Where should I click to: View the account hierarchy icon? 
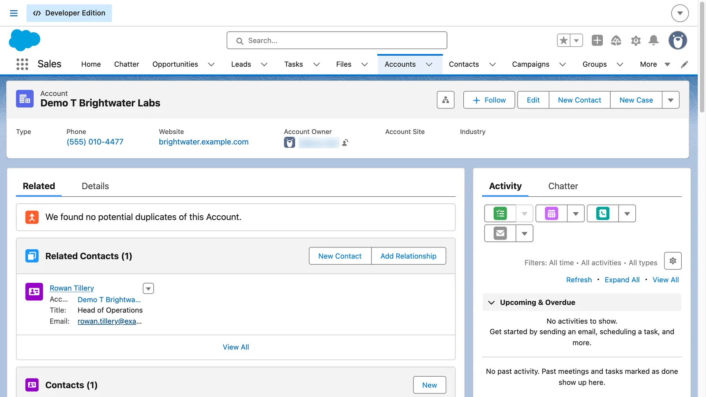pos(446,100)
